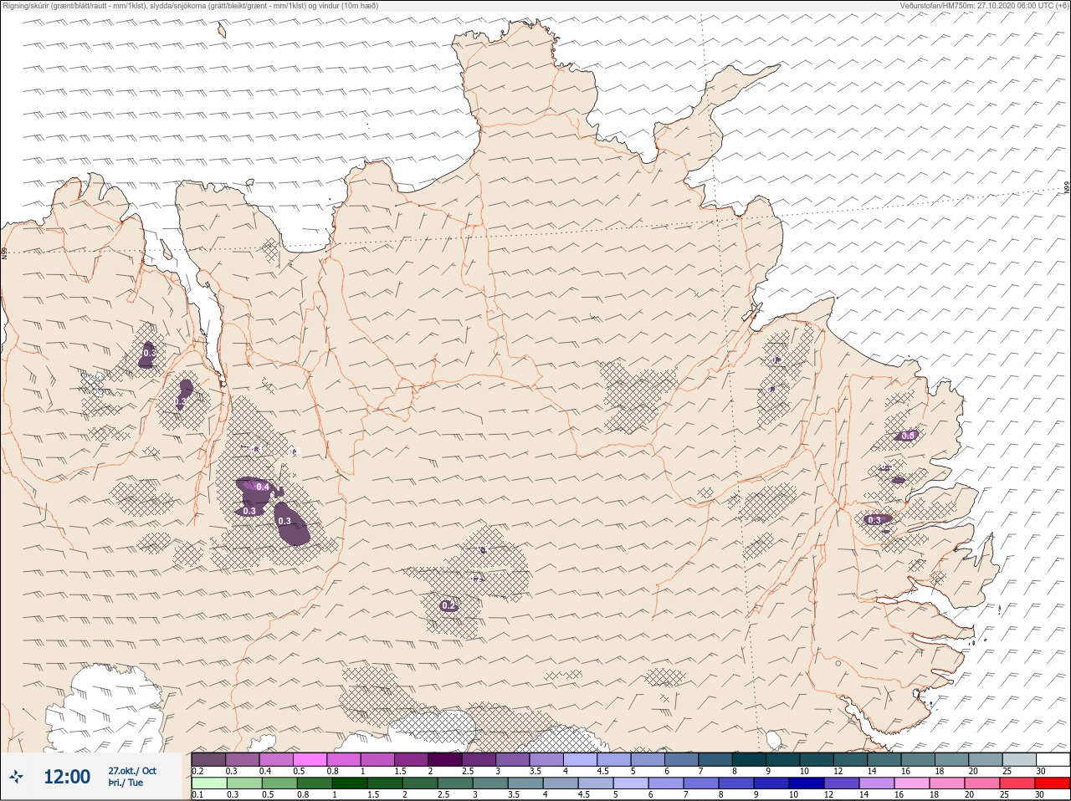This screenshot has width=1071, height=801.
Task: Select the darkest purple swatch in the top legend row
Action: coord(445,759)
